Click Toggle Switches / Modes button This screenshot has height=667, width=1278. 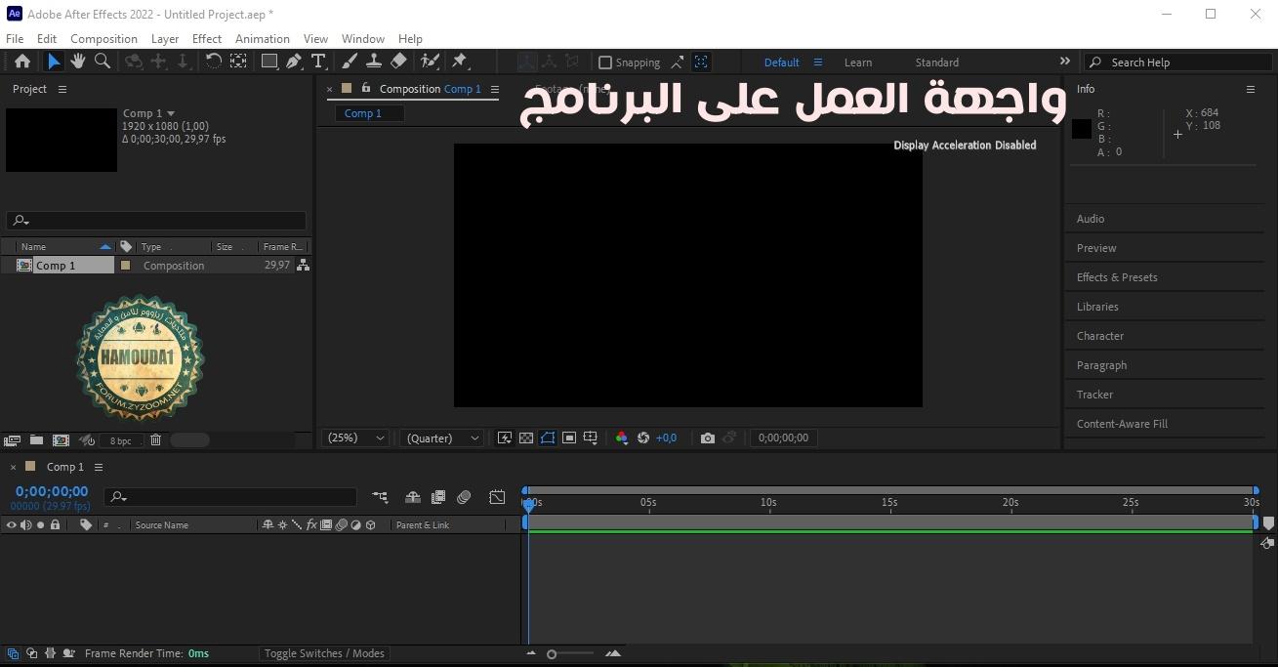click(x=324, y=653)
